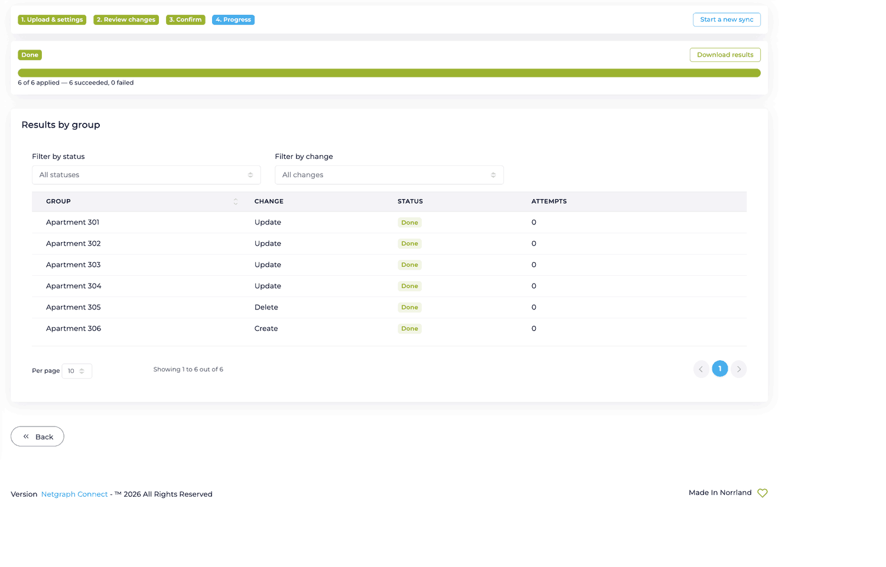
Task: Click the Update change for Apartment 301
Action: tap(268, 223)
